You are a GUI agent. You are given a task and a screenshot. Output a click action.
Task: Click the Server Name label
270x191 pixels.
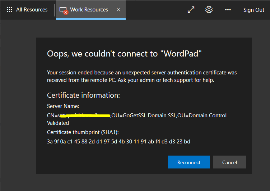point(63,106)
